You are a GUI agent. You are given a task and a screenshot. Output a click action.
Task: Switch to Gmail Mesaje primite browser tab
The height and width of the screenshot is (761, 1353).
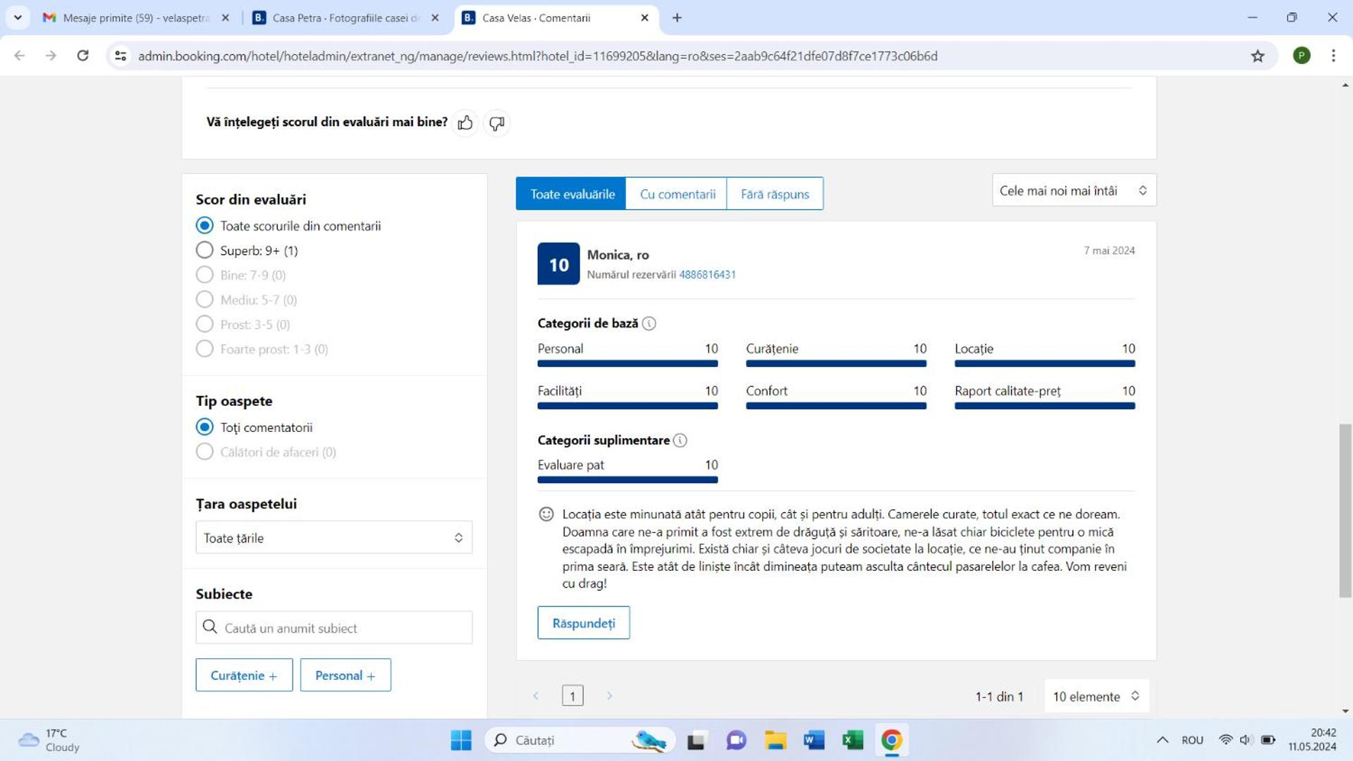134,18
